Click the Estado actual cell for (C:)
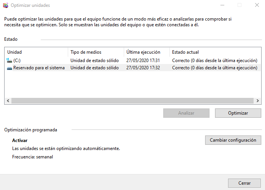 [214, 61]
